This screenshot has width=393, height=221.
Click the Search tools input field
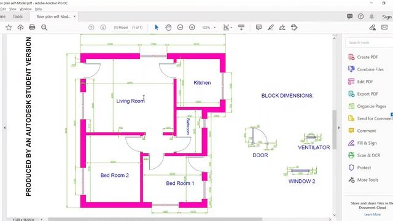[369, 42]
